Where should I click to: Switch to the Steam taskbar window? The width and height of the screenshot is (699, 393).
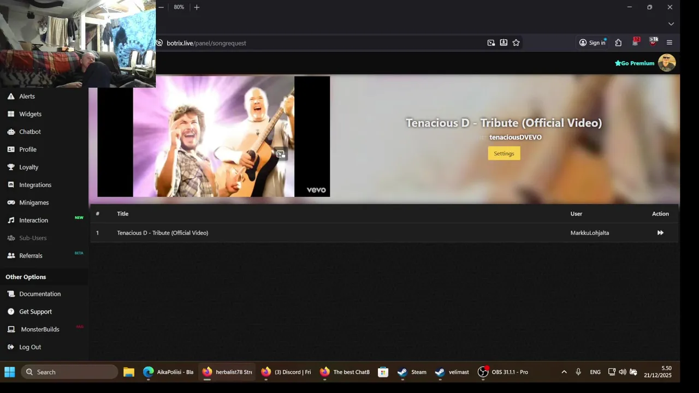[412, 372]
